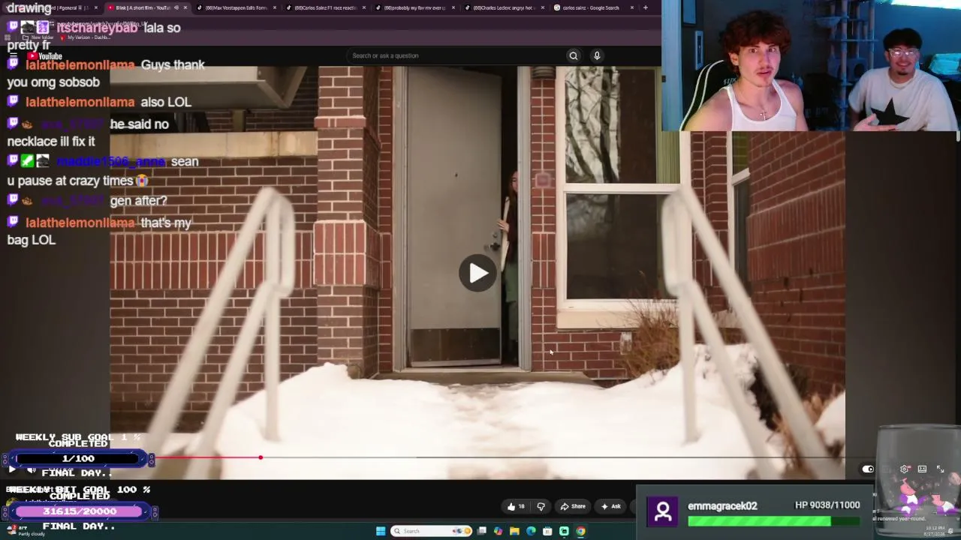The height and width of the screenshot is (540, 961).
Task: Seek using the red progress bar handle
Action: [261, 457]
